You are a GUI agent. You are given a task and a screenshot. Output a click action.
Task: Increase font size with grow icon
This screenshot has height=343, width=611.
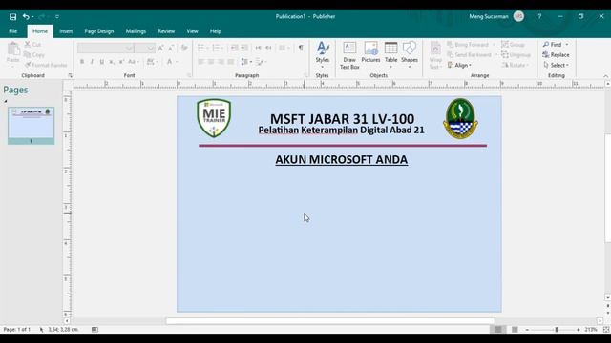(161, 48)
